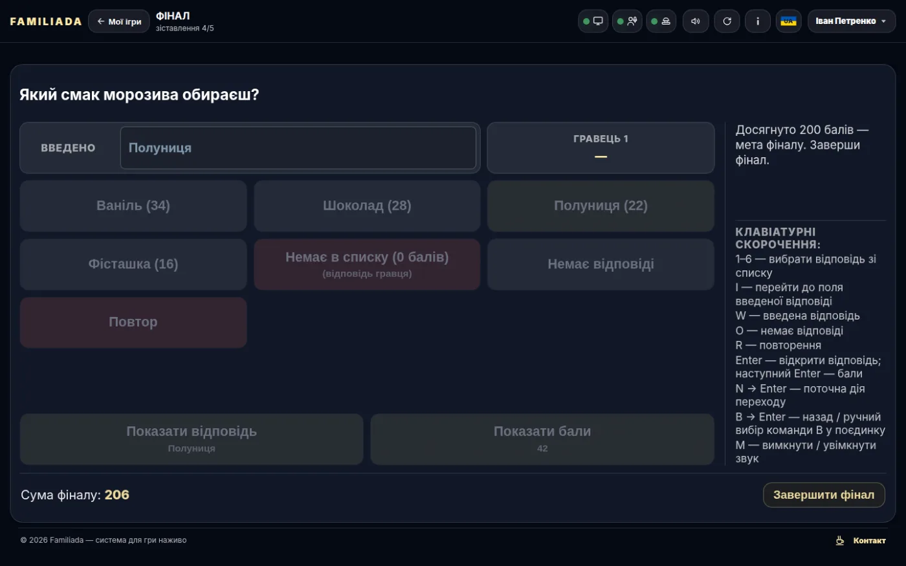Click the coffee cup icon in footer
The image size is (906, 566).
coord(840,540)
